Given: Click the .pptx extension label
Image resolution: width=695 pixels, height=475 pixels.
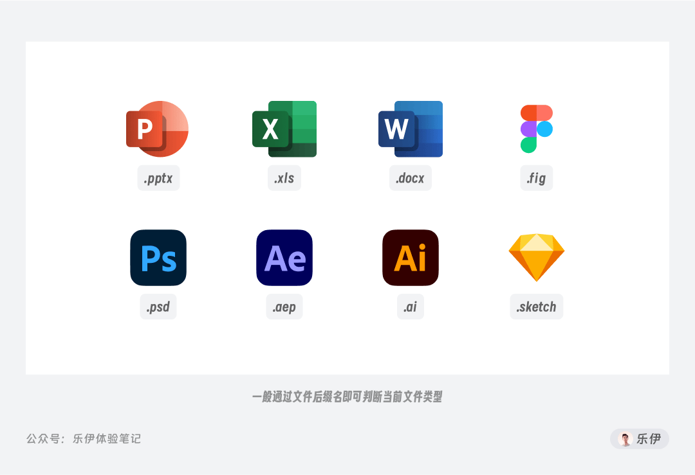Looking at the screenshot, I should tap(158, 178).
